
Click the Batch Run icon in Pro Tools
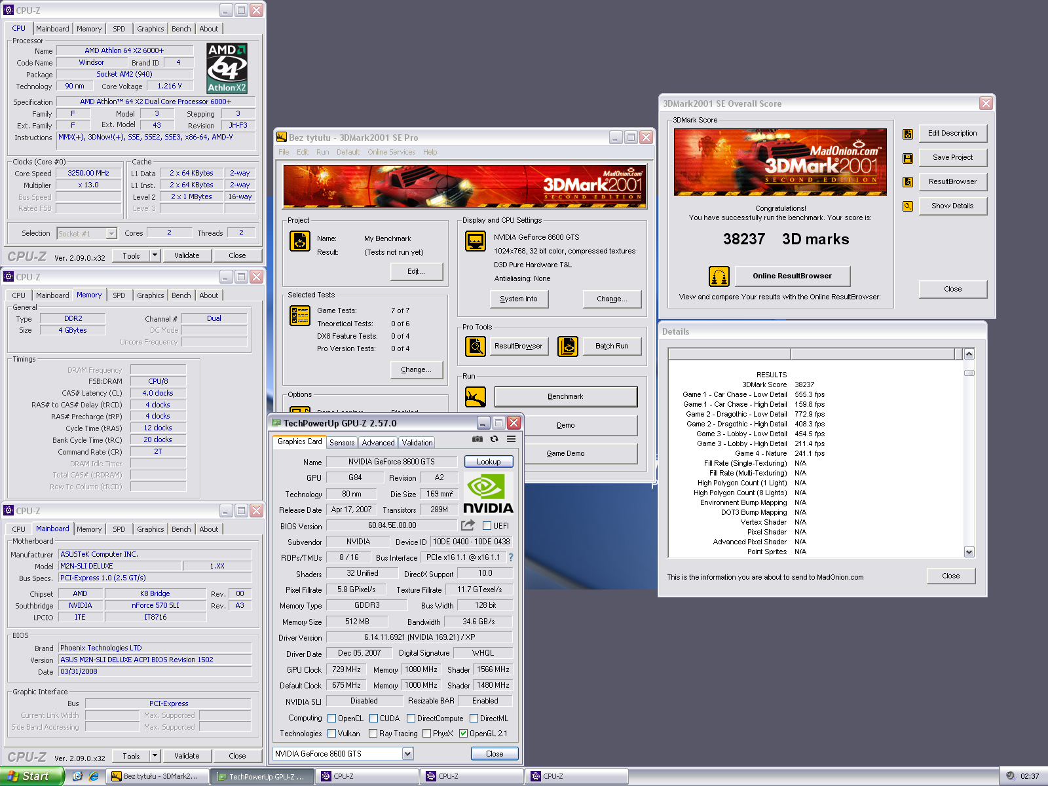pyautogui.click(x=568, y=346)
